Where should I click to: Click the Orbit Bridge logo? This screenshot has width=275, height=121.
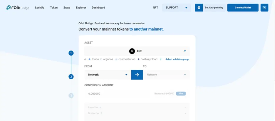pyautogui.click(x=17, y=8)
